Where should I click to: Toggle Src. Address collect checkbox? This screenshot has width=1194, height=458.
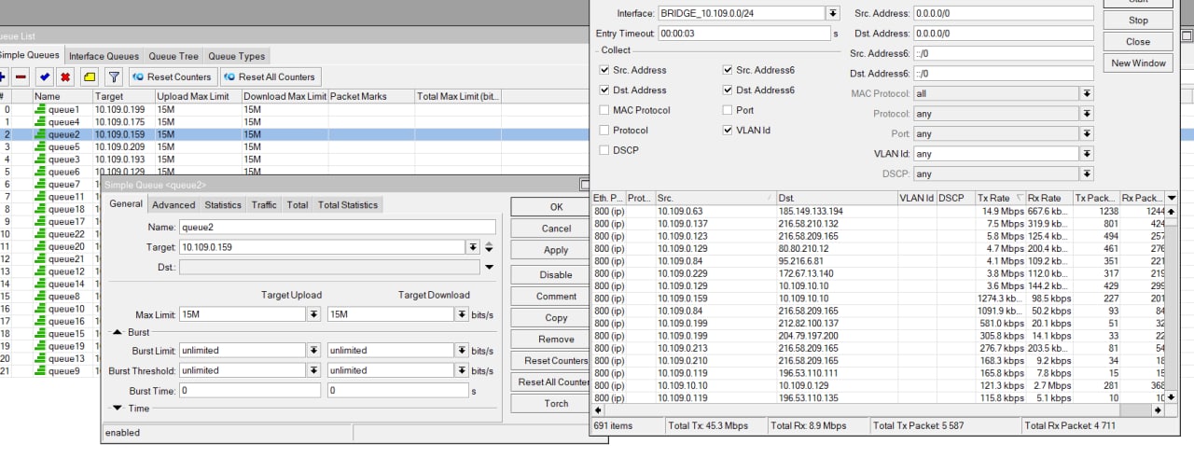(x=604, y=70)
